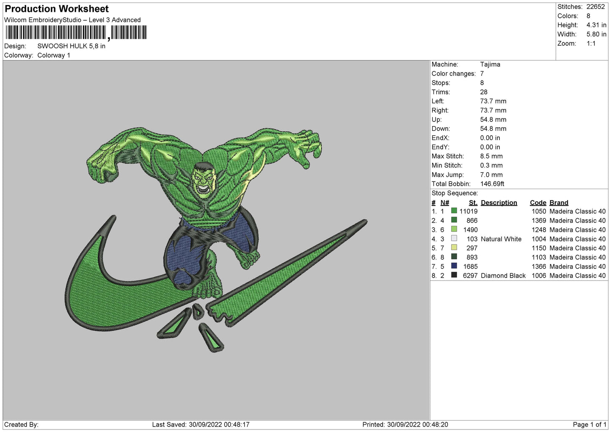This screenshot has height=432, width=611.
Task: Click the green swatch for thread 1050
Action: click(x=454, y=211)
